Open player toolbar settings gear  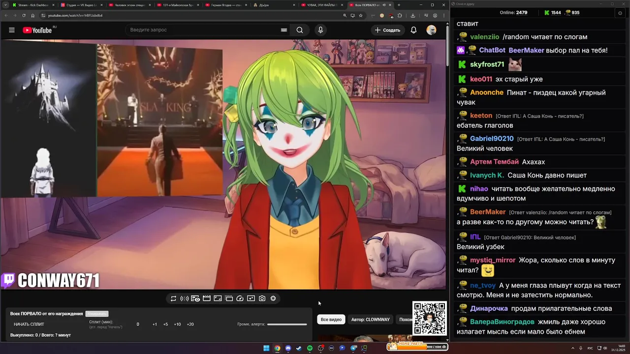pos(273,298)
